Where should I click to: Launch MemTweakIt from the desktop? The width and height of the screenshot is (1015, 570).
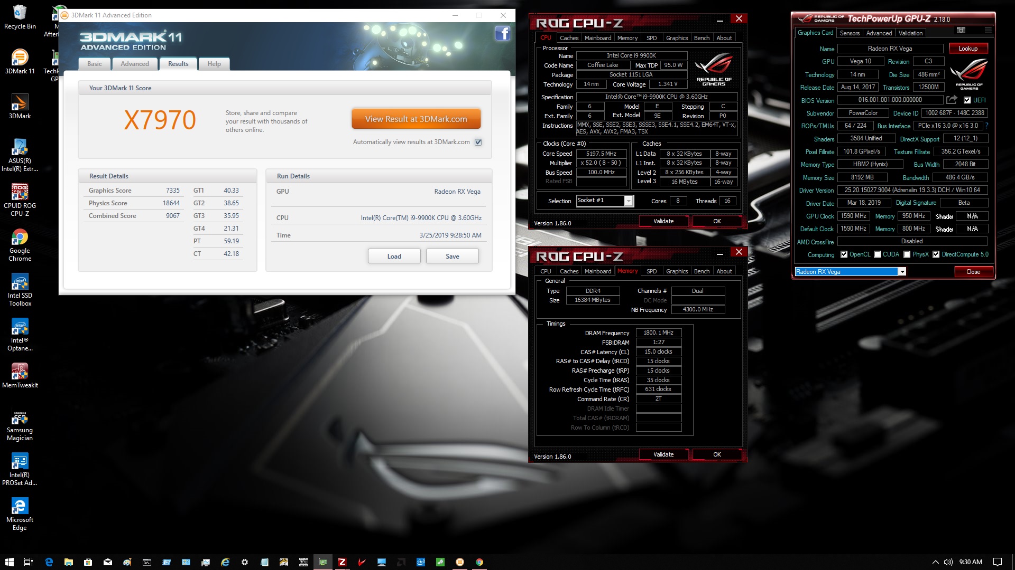(20, 375)
